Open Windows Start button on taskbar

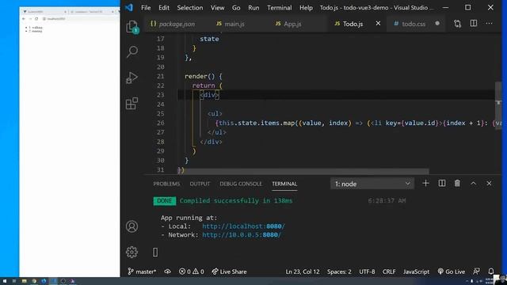5,281
